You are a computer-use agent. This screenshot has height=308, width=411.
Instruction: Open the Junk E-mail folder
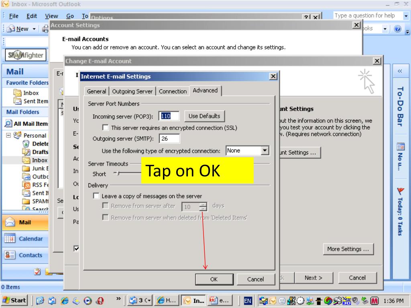[x=35, y=168]
